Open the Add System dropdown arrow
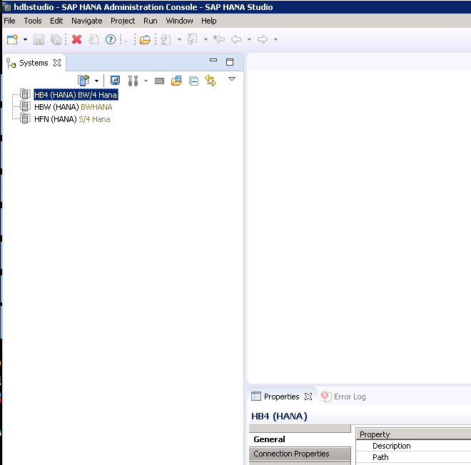 (97, 81)
